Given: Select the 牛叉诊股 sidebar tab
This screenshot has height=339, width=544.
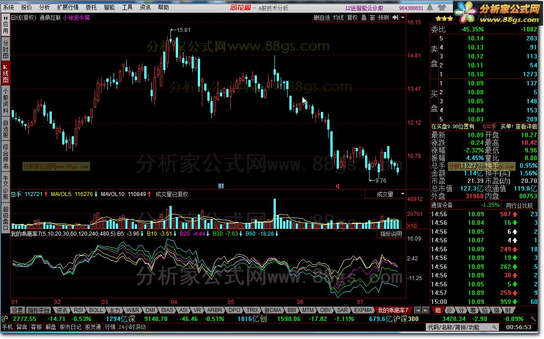Looking at the screenshot, I should coord(5,186).
